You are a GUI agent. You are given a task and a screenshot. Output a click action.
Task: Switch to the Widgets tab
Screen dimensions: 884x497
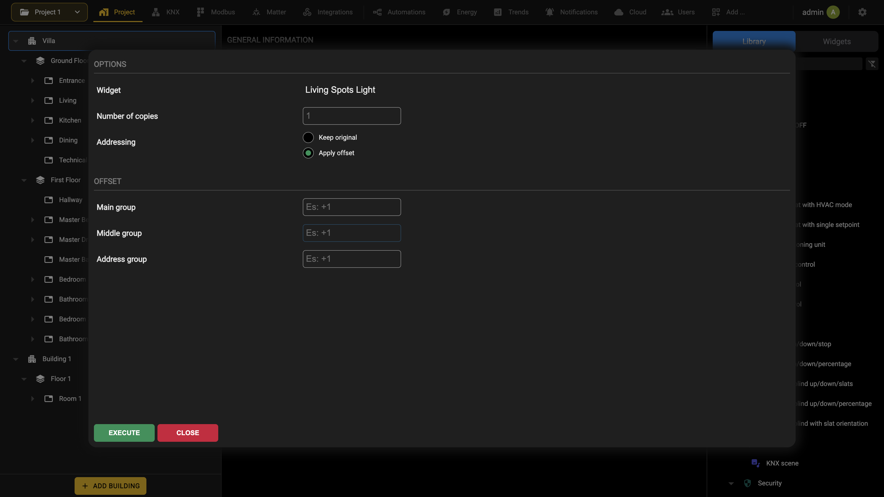pos(837,41)
